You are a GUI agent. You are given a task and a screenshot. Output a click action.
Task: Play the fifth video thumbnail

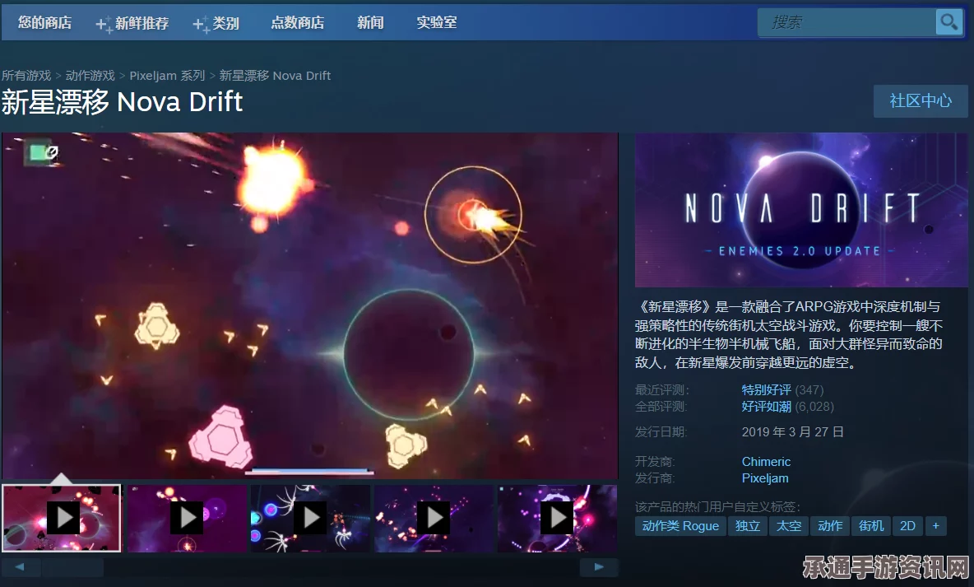(557, 518)
